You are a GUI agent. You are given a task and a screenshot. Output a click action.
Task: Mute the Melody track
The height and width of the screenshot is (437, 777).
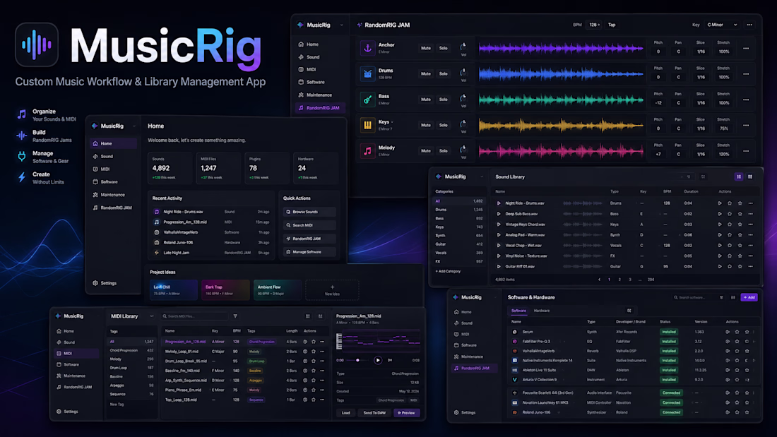click(426, 151)
